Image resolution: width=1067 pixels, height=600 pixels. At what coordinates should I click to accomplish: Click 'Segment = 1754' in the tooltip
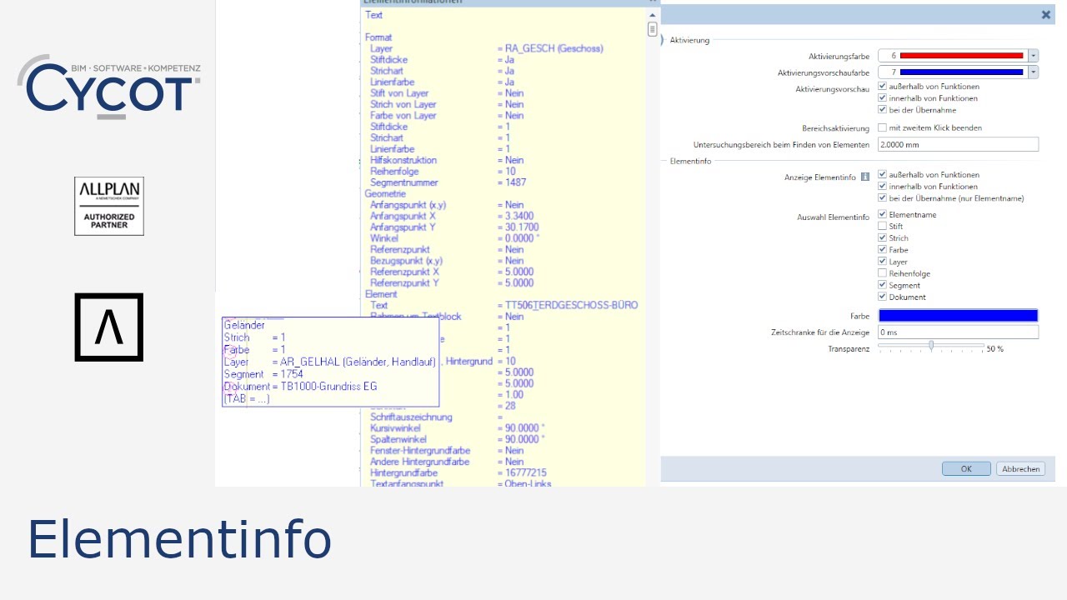coord(263,374)
